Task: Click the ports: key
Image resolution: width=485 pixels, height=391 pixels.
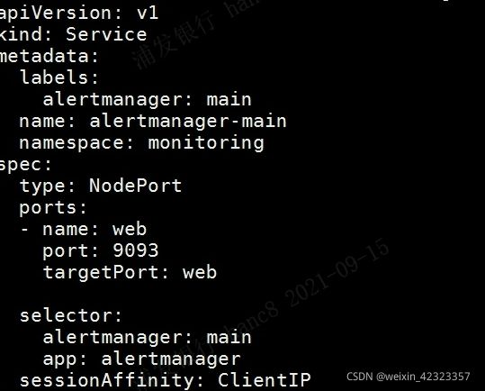Action: (x=53, y=208)
